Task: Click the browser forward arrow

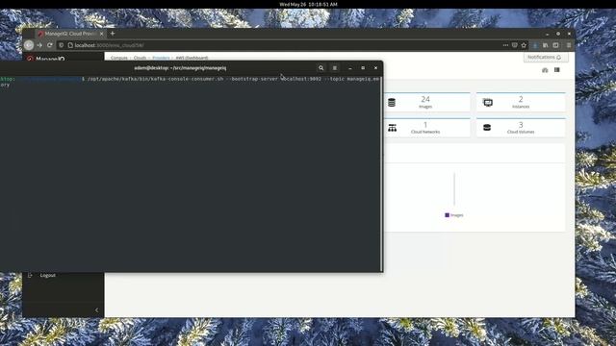Action: pyautogui.click(x=39, y=45)
